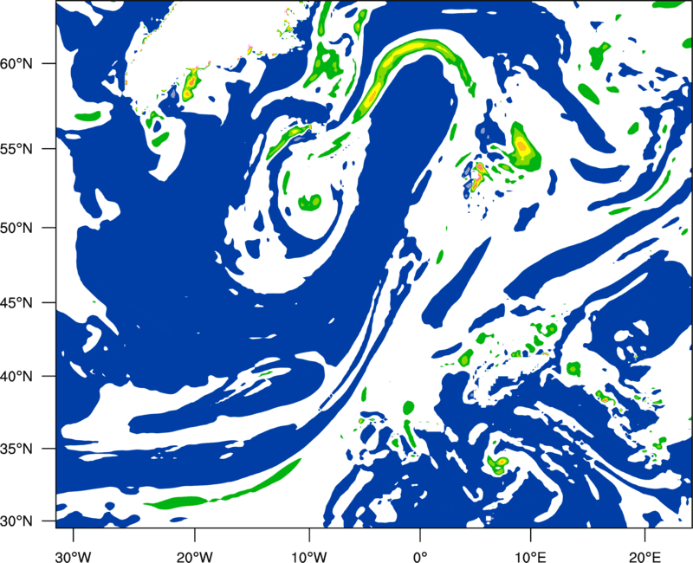Click the 55°N latitude label
This screenshot has width=693, height=563.
[16, 149]
